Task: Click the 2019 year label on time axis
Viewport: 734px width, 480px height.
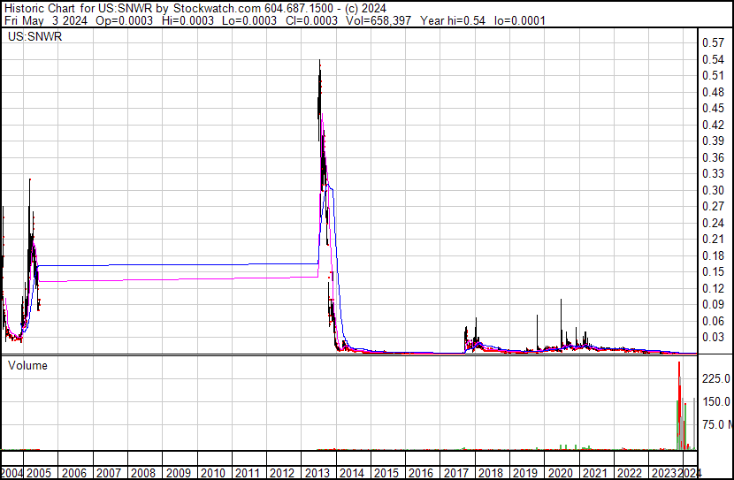Action: point(525,474)
